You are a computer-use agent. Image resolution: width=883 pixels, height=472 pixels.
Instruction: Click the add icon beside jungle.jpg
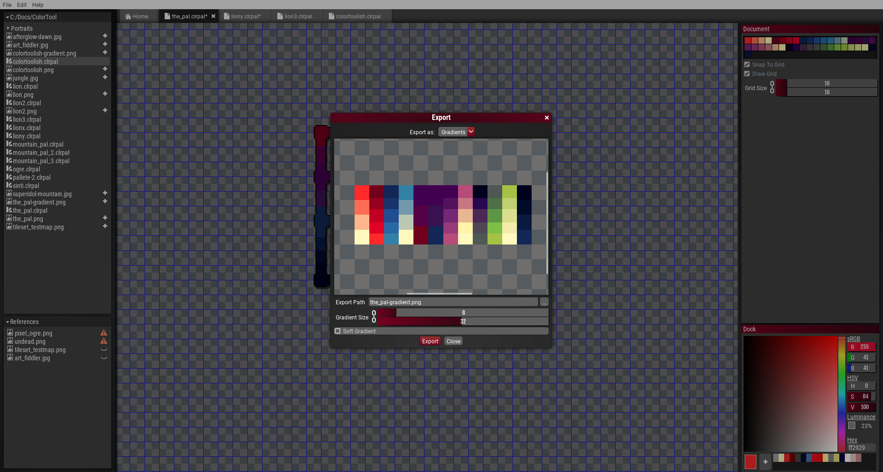105,77
